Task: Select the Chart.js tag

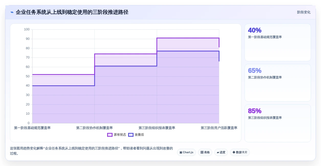Action: [186, 152]
